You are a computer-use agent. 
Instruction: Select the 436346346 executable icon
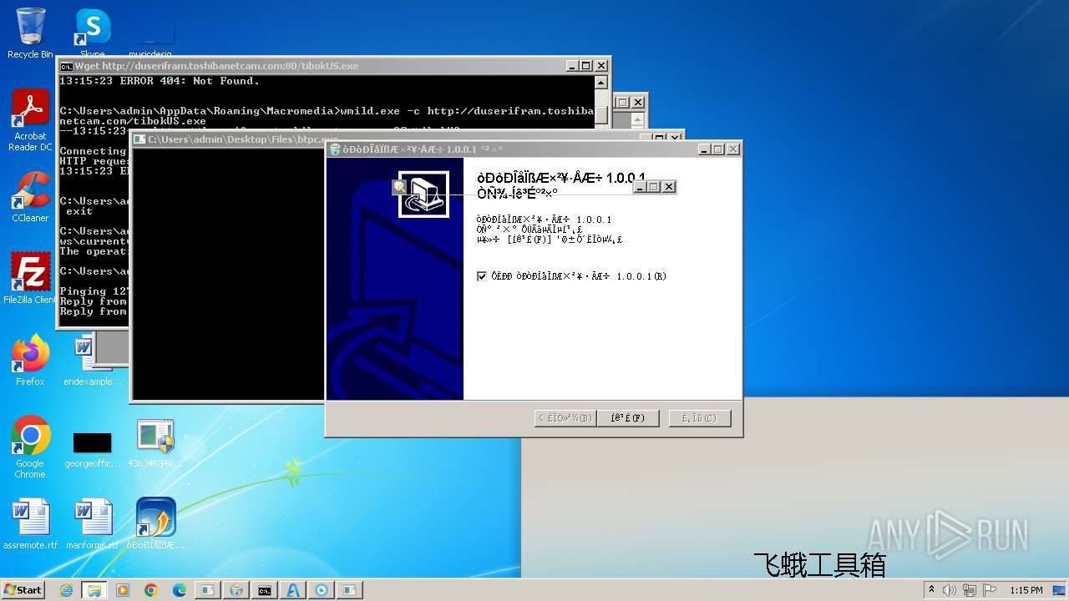click(155, 443)
